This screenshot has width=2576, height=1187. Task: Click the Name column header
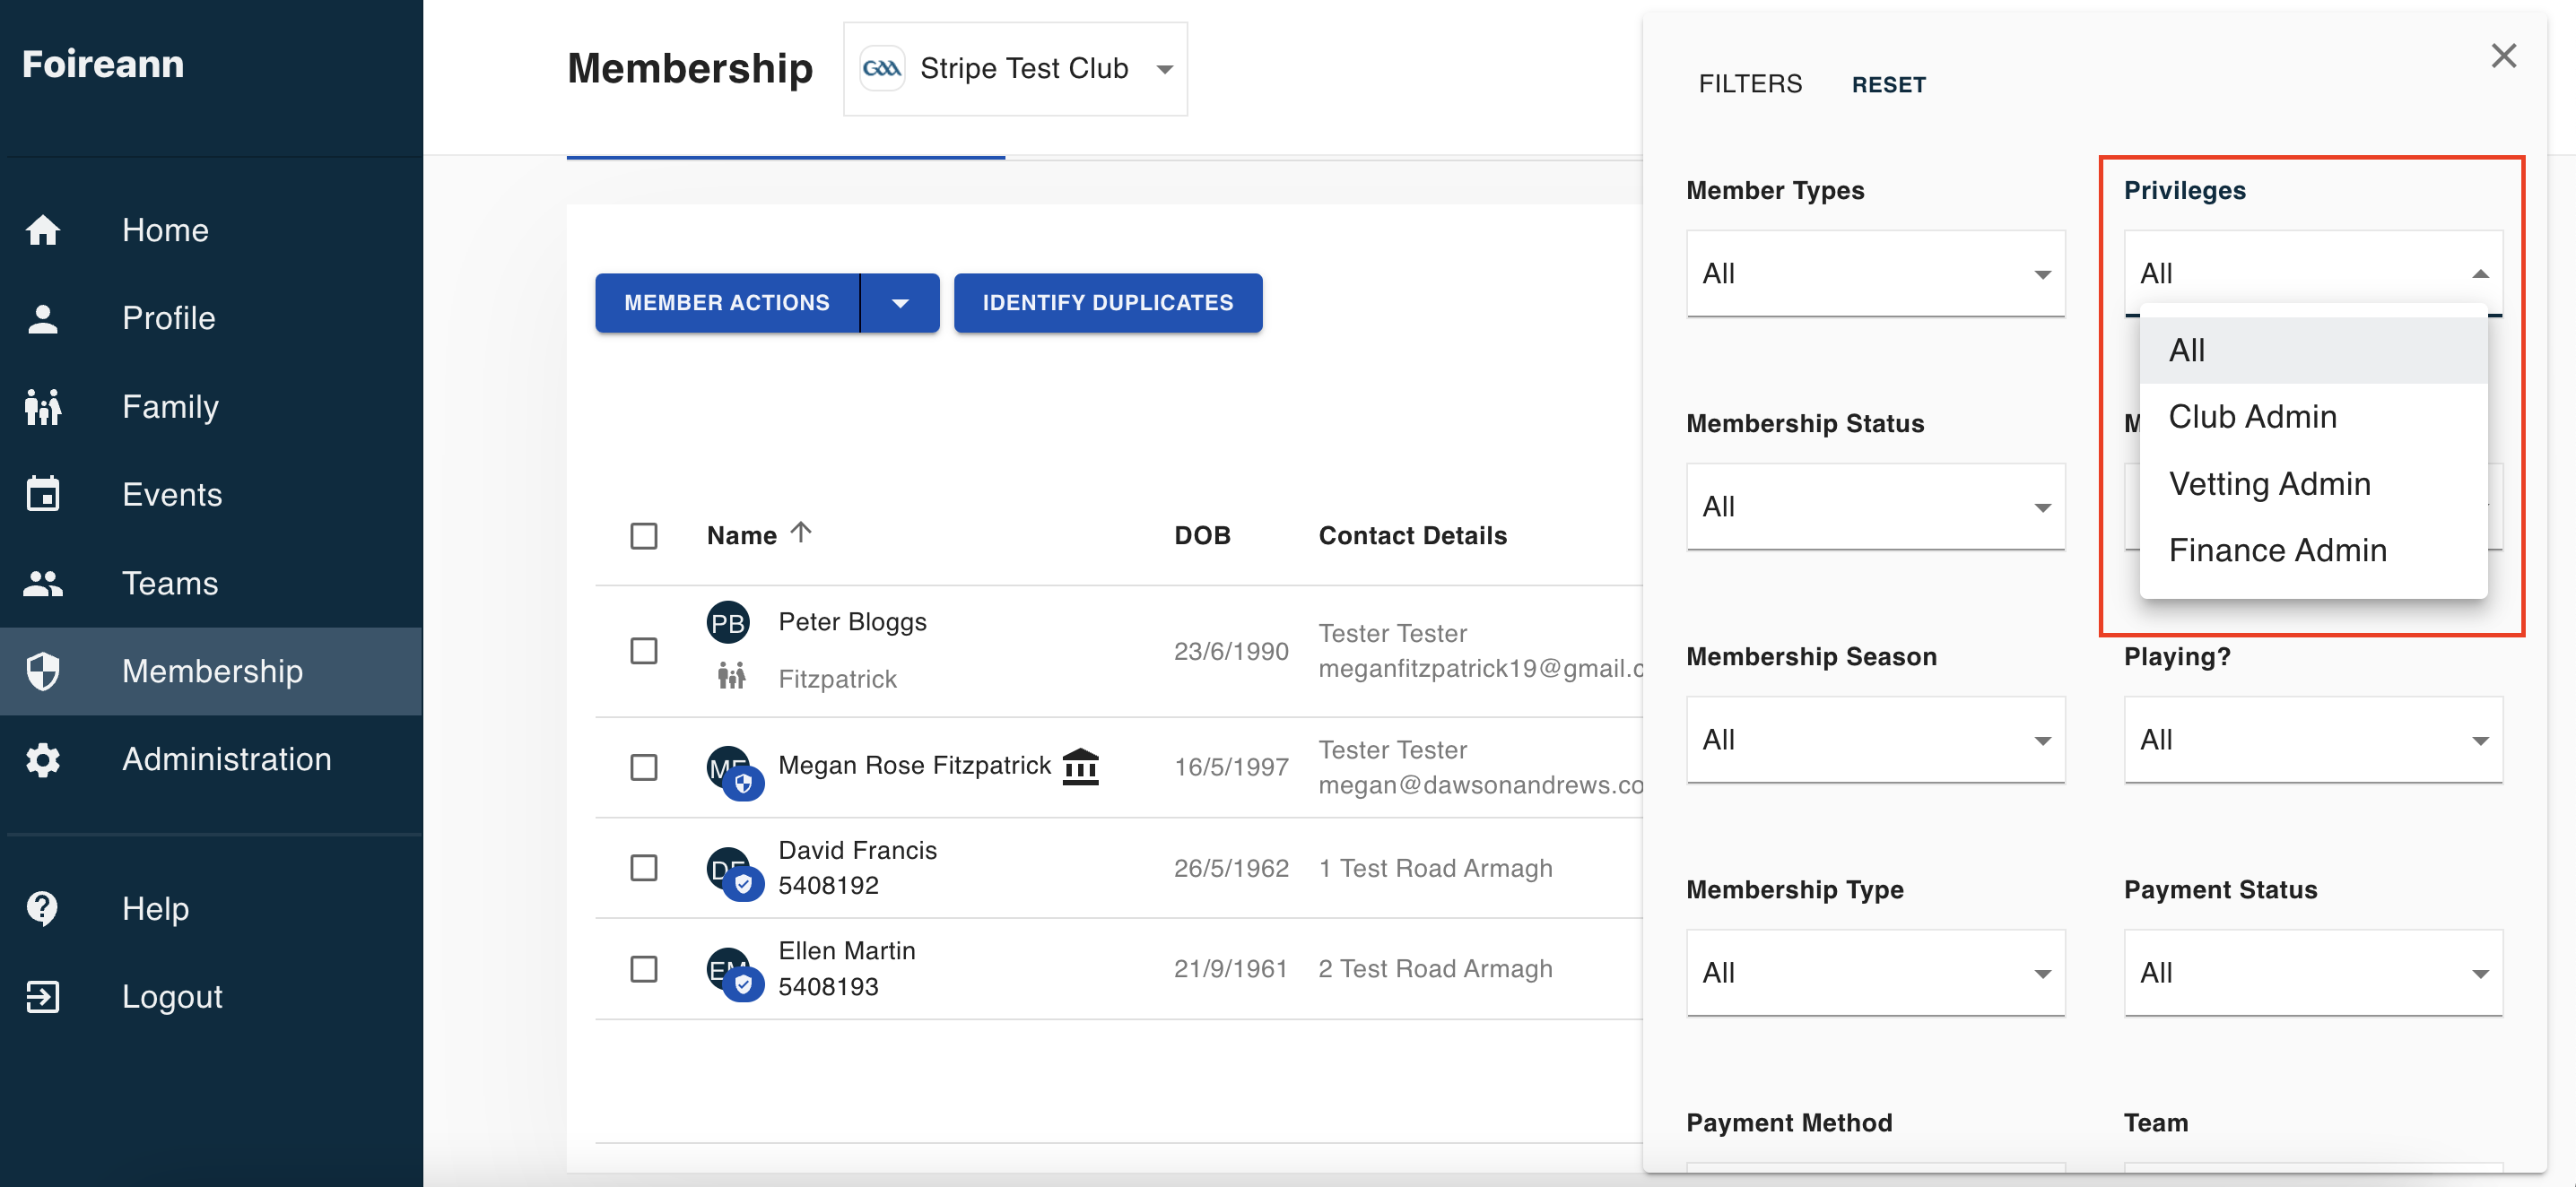[x=741, y=535]
